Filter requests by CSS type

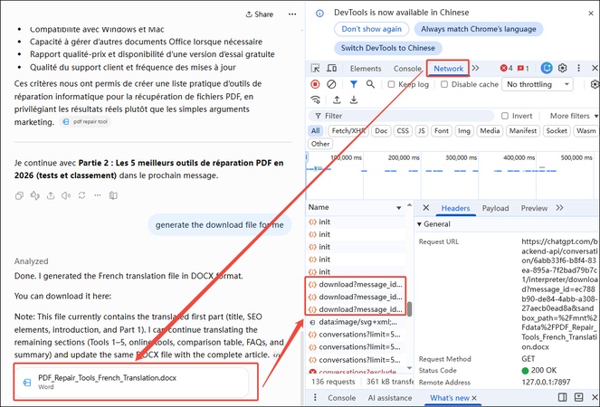403,131
